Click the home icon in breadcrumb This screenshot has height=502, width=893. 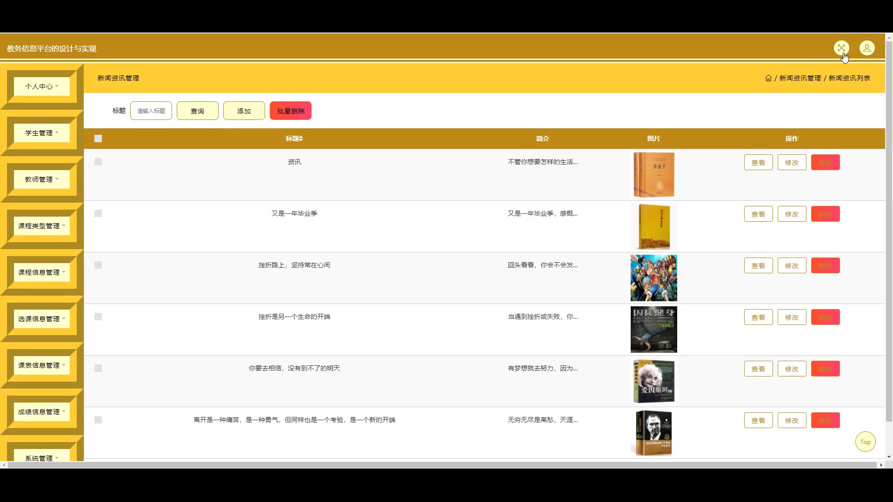pyautogui.click(x=768, y=78)
